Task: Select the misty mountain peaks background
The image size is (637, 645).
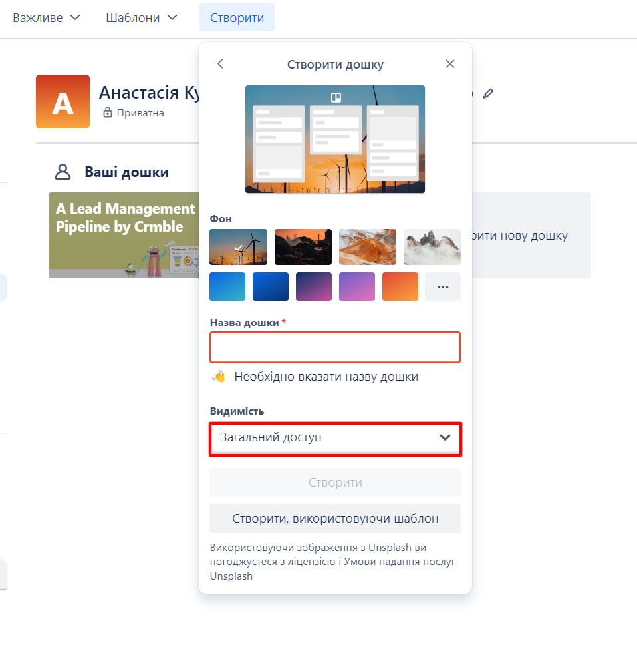Action: tap(432, 246)
